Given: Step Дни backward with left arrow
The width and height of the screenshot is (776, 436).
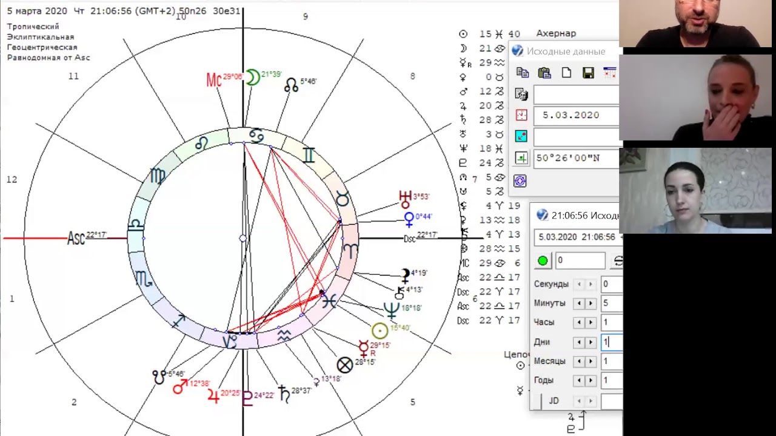Looking at the screenshot, I should pyautogui.click(x=579, y=342).
